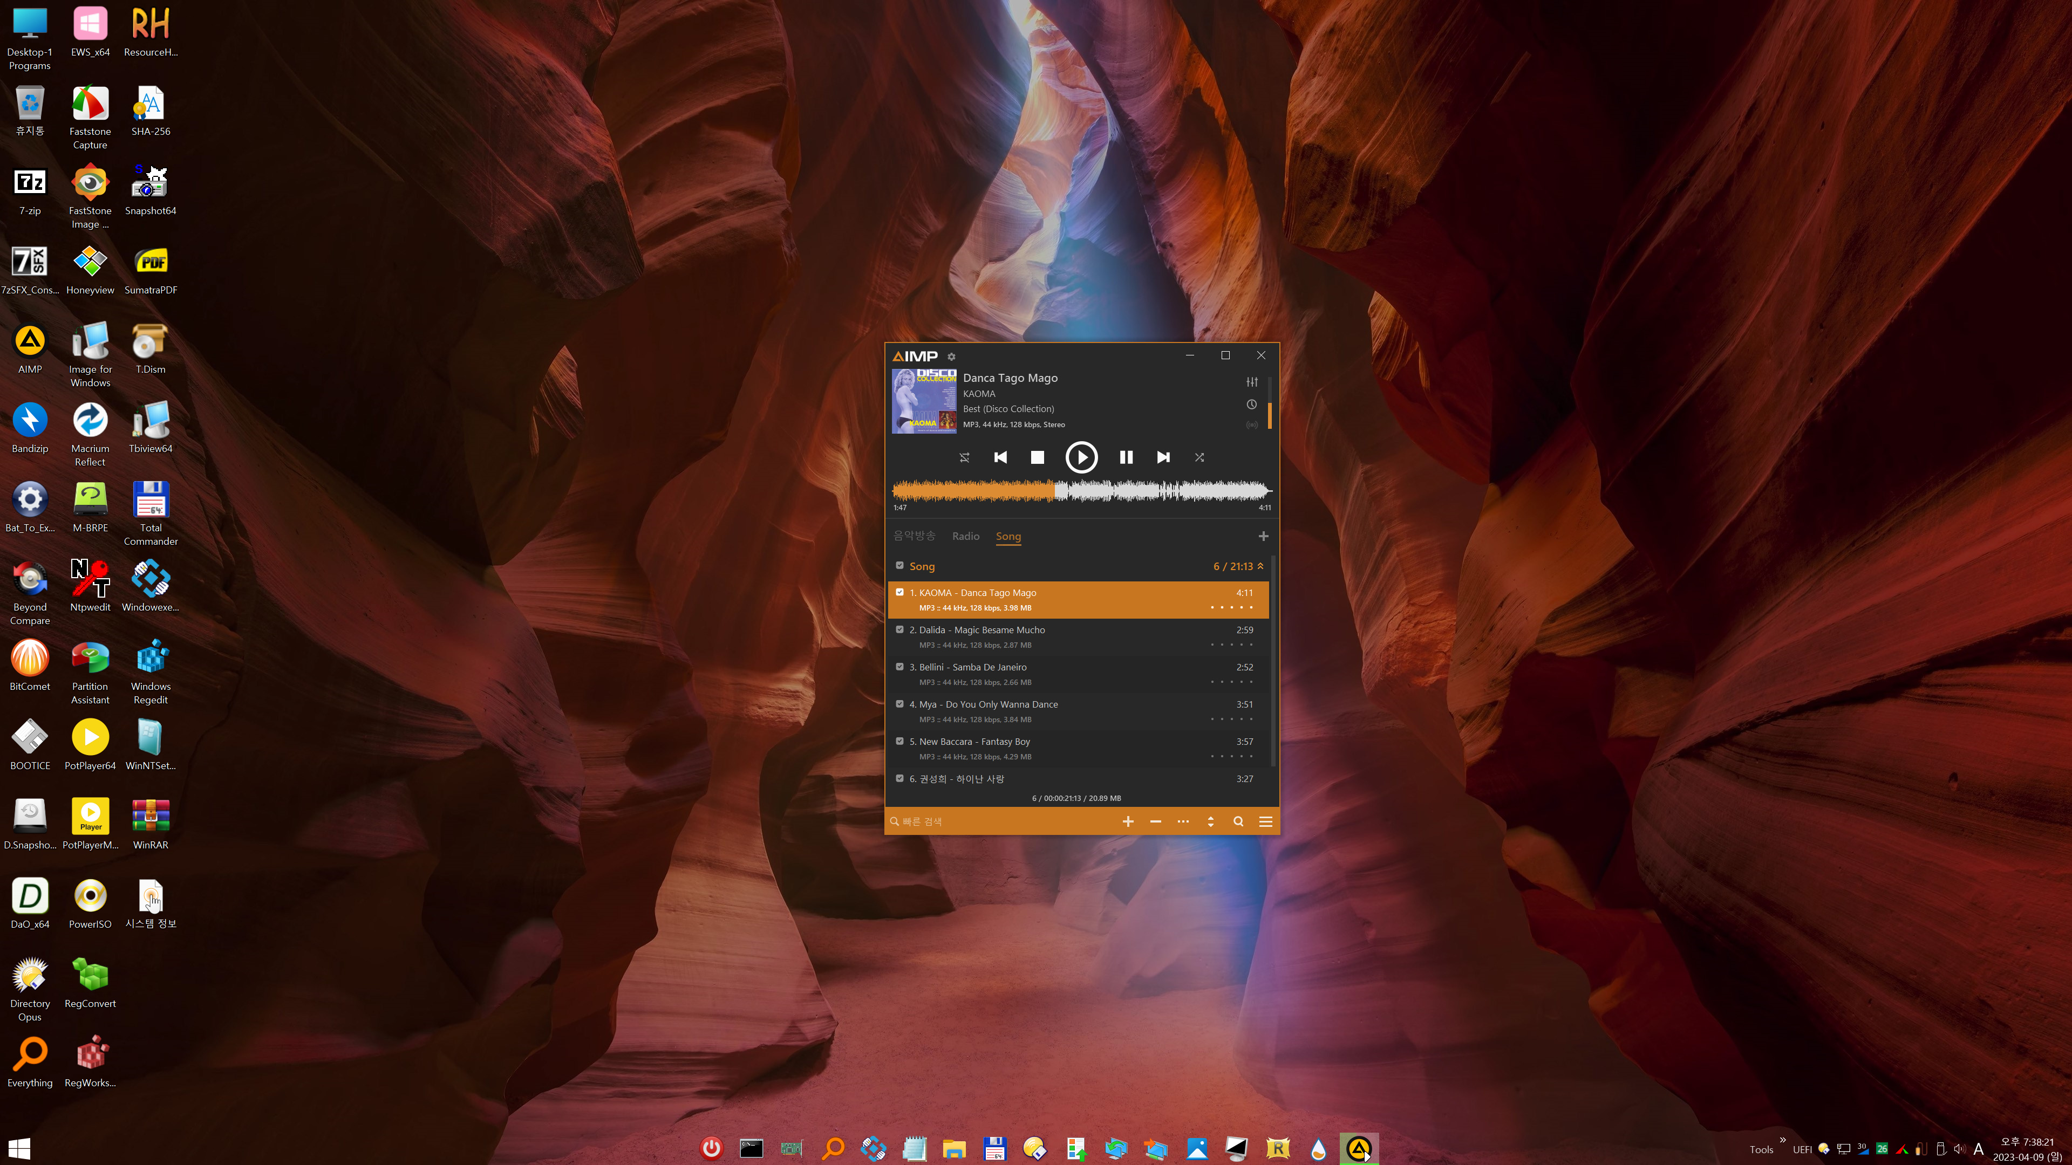Image resolution: width=2072 pixels, height=1165 pixels.
Task: Select the Song playlist tab
Action: click(1008, 536)
